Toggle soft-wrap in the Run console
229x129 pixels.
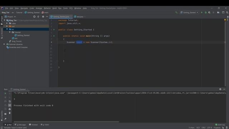(10, 101)
